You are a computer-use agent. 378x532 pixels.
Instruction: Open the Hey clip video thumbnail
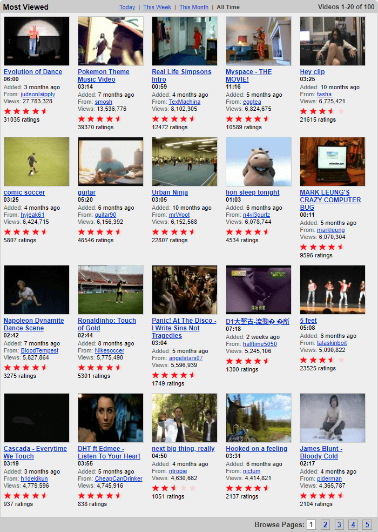point(333,41)
